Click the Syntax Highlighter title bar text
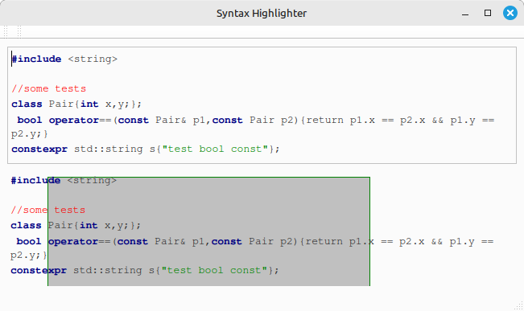The height and width of the screenshot is (311, 524). [262, 14]
